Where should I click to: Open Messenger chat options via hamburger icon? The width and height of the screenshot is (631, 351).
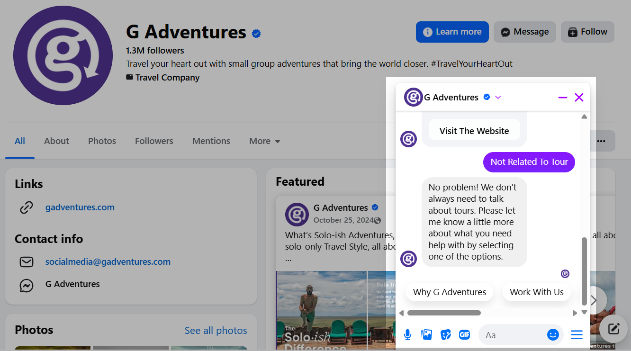pyautogui.click(x=577, y=335)
